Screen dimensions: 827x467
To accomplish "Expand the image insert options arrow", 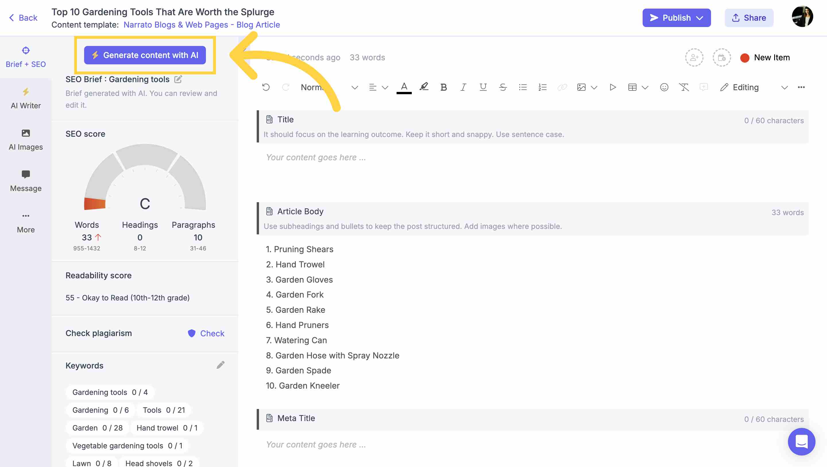I will tap(594, 87).
